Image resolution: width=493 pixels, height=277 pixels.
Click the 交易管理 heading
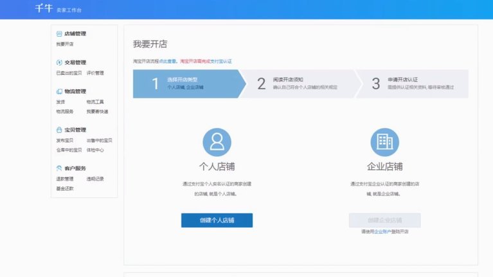pyautogui.click(x=75, y=62)
